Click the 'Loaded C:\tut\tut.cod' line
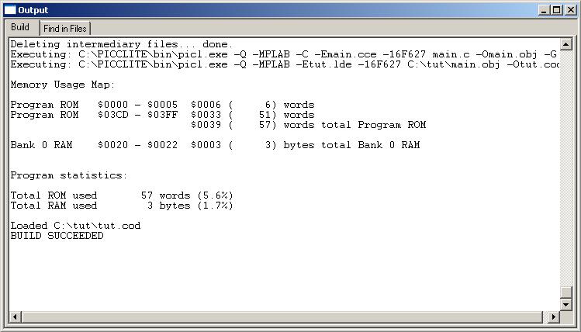This screenshot has width=581, height=332. pyautogui.click(x=75, y=226)
